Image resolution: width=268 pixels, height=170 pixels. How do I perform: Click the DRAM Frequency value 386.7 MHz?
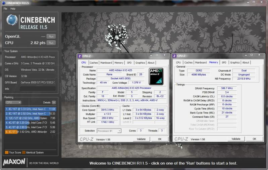point(227,88)
